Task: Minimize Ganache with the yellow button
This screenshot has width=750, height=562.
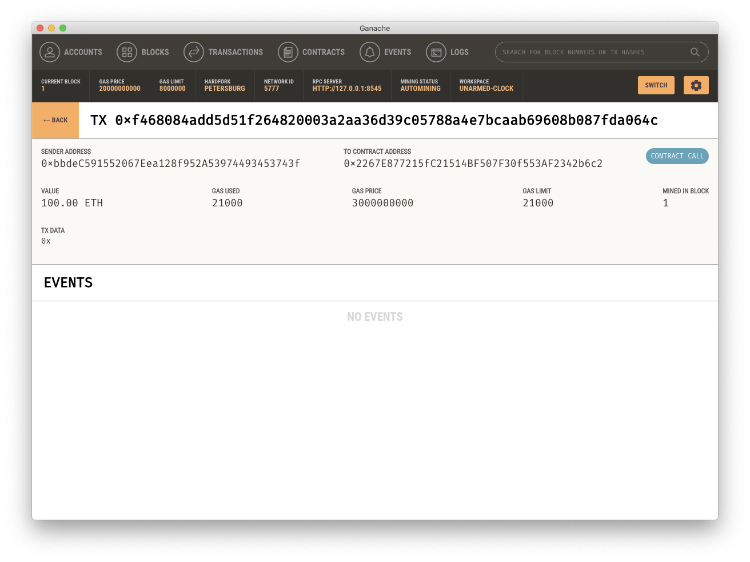Action: click(x=51, y=28)
